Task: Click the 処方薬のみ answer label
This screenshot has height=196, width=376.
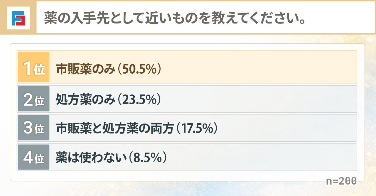Action: tap(85, 99)
